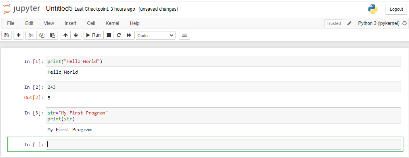Move the selected cell down
Screen dimensions: 409x158
click(76, 35)
